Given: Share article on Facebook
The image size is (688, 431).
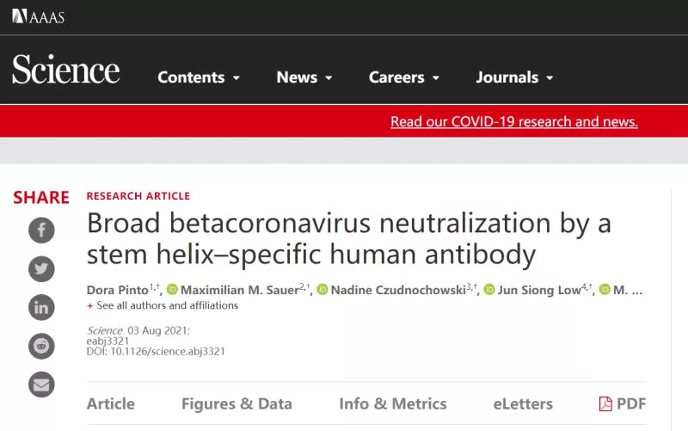Looking at the screenshot, I should (x=41, y=230).
